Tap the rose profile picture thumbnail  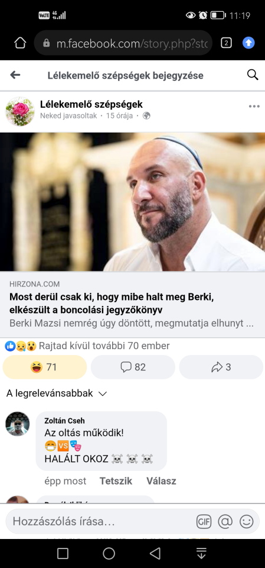pos(20,111)
